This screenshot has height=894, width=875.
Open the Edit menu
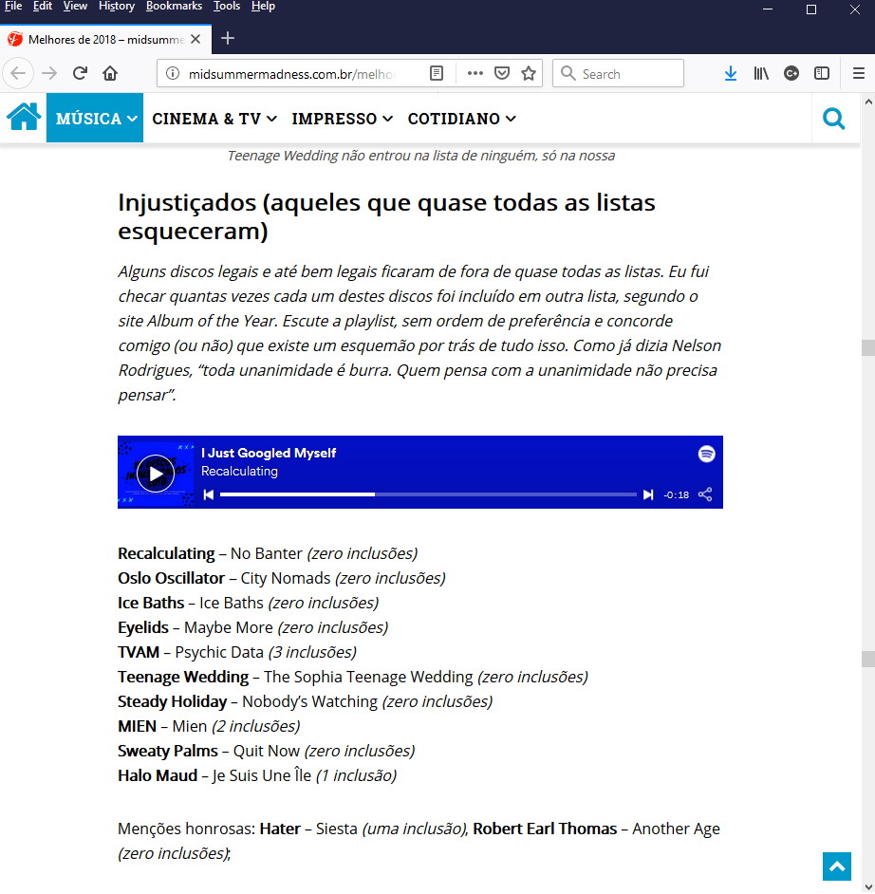coord(43,7)
